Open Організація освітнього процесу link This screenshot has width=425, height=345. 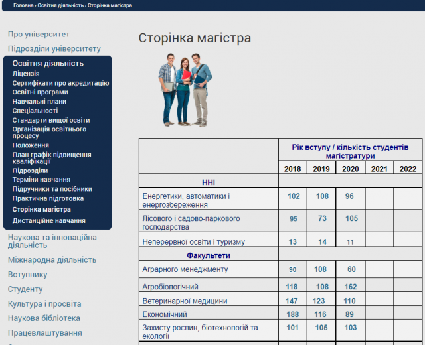point(49,133)
